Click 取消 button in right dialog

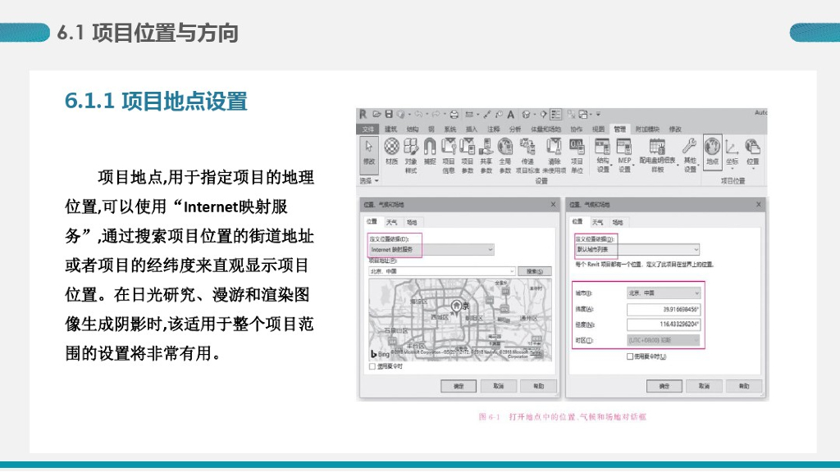[705, 386]
